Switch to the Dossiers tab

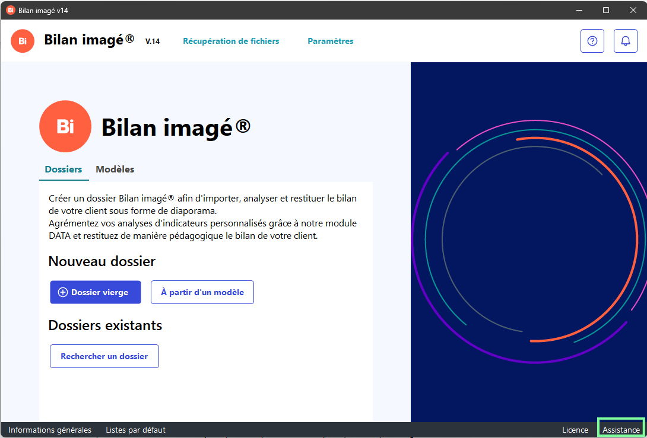64,170
